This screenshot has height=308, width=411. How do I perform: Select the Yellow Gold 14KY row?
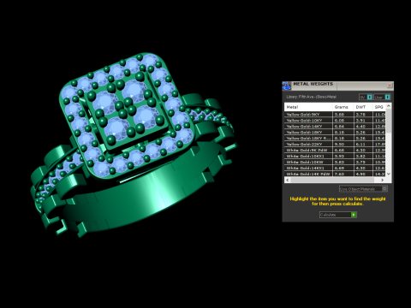[x=335, y=127]
